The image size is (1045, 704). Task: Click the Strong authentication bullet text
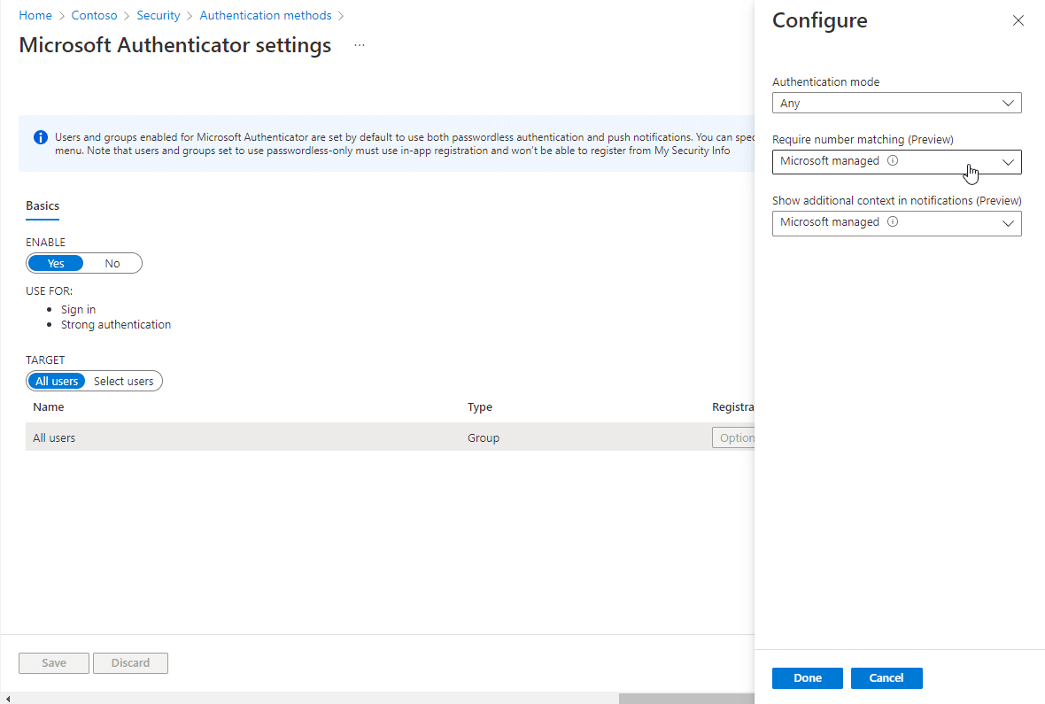[x=116, y=325]
